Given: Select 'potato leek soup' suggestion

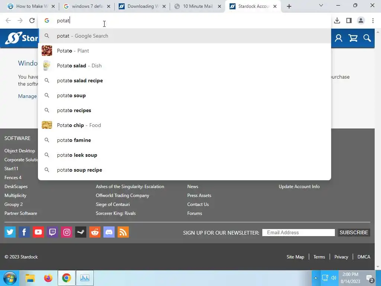Looking at the screenshot, I should point(185,155).
